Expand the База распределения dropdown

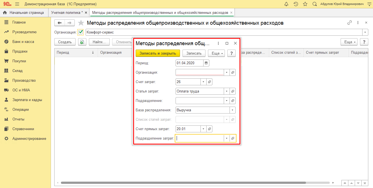pyautogui.click(x=233, y=110)
